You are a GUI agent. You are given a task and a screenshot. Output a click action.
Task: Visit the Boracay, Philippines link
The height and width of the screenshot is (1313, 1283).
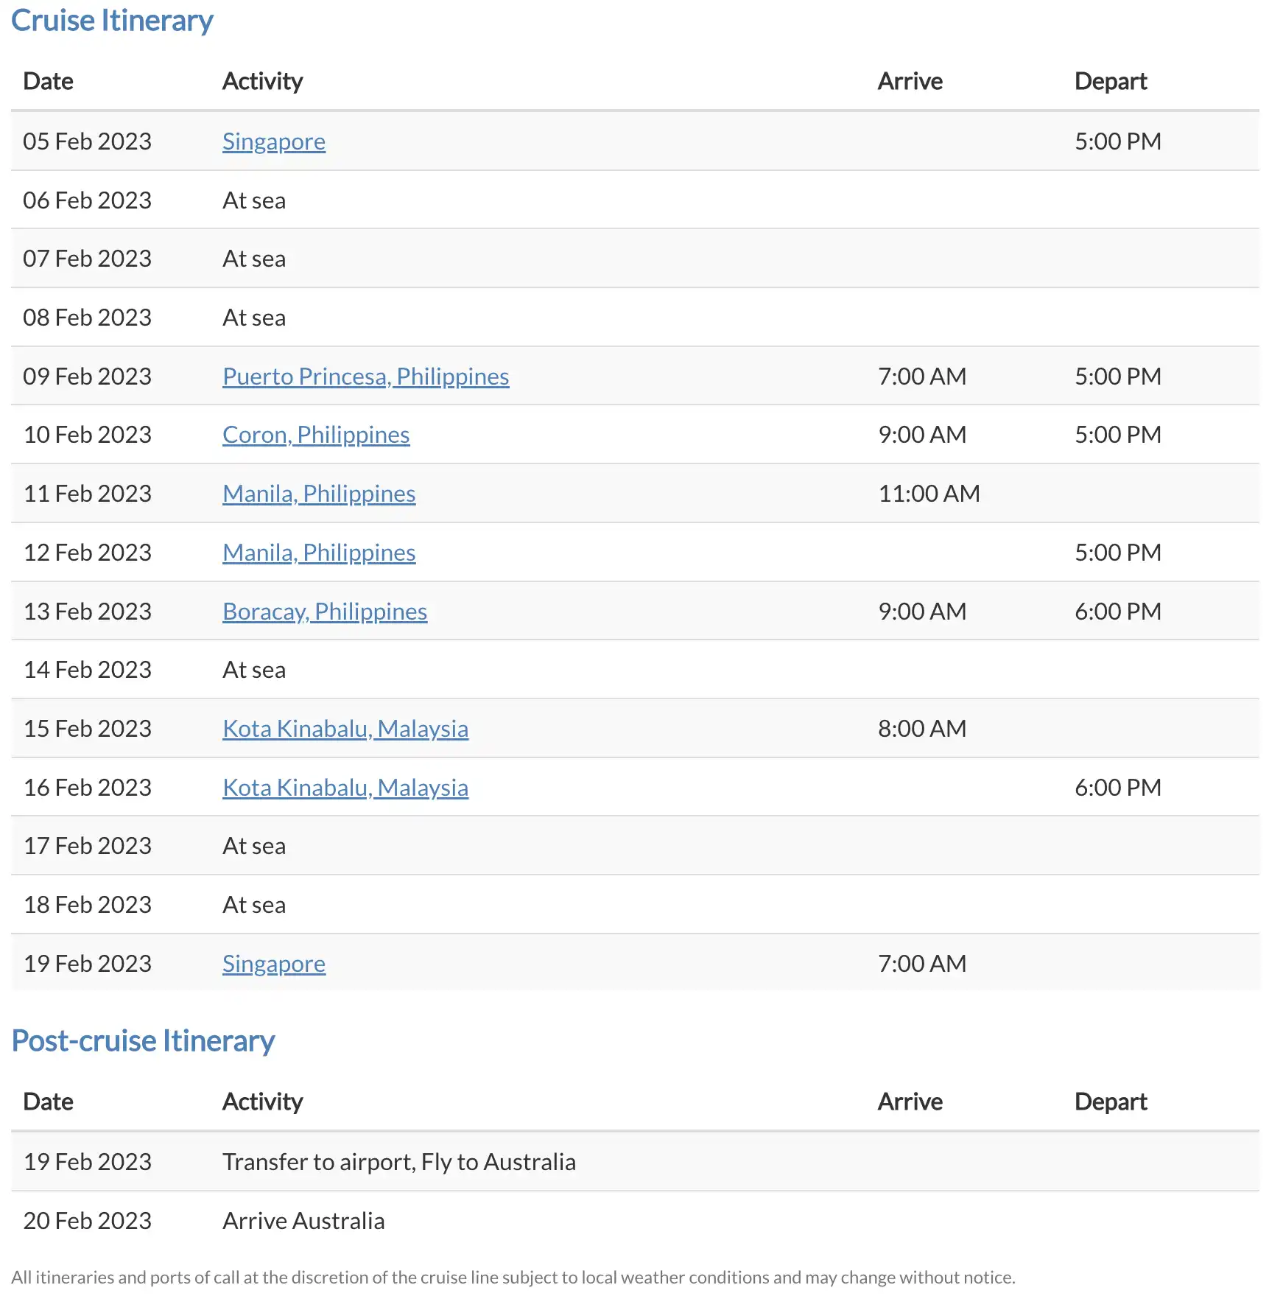[x=324, y=612]
